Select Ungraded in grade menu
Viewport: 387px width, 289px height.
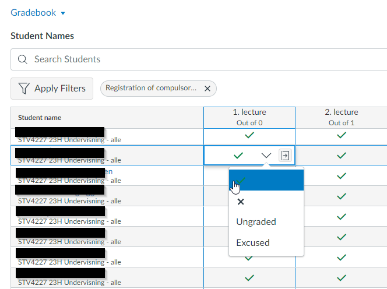click(x=266, y=222)
